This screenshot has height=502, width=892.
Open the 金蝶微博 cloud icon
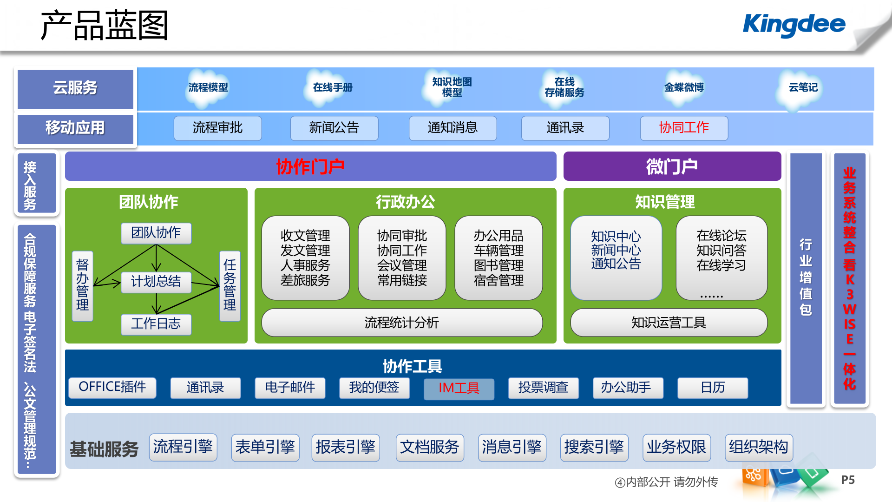coord(684,88)
